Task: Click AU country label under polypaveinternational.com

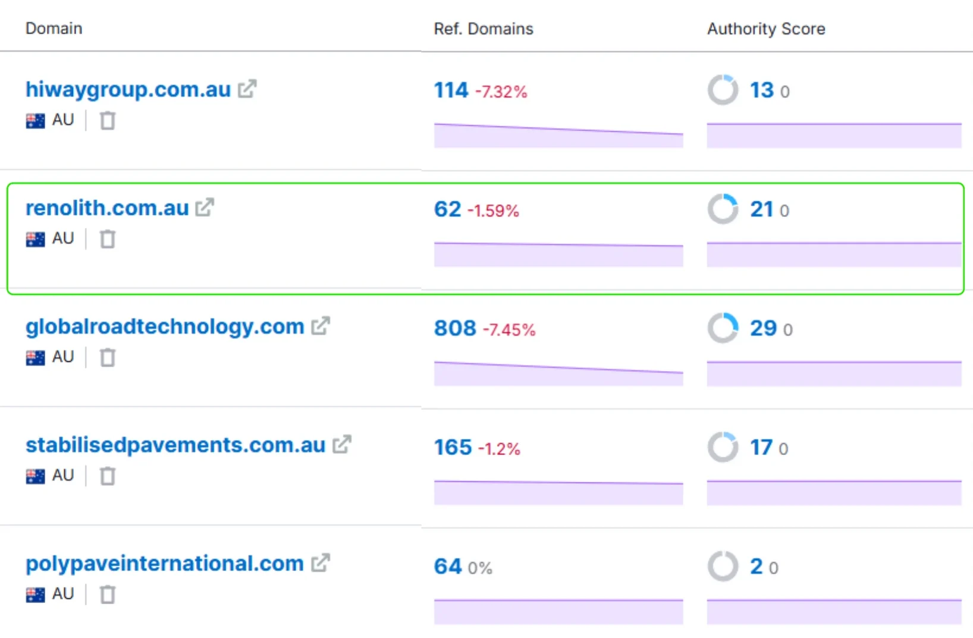Action: [63, 594]
